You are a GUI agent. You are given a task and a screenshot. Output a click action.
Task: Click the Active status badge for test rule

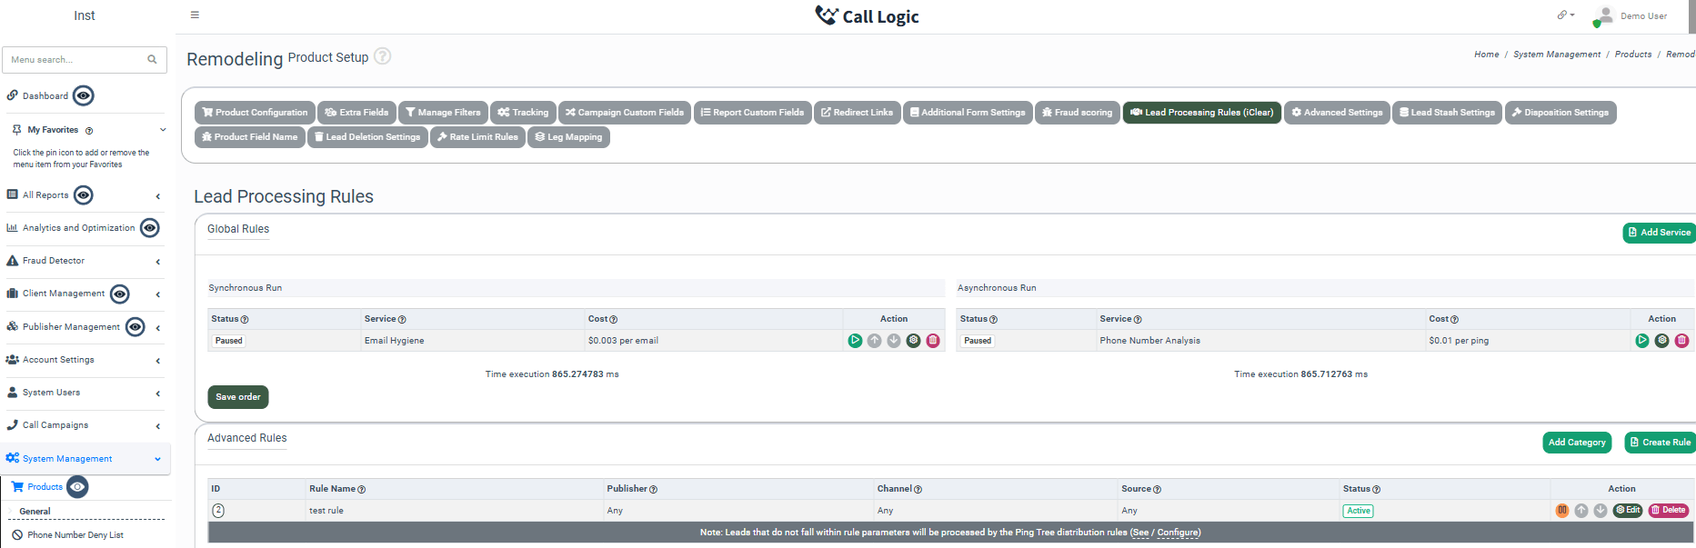coord(1359,511)
